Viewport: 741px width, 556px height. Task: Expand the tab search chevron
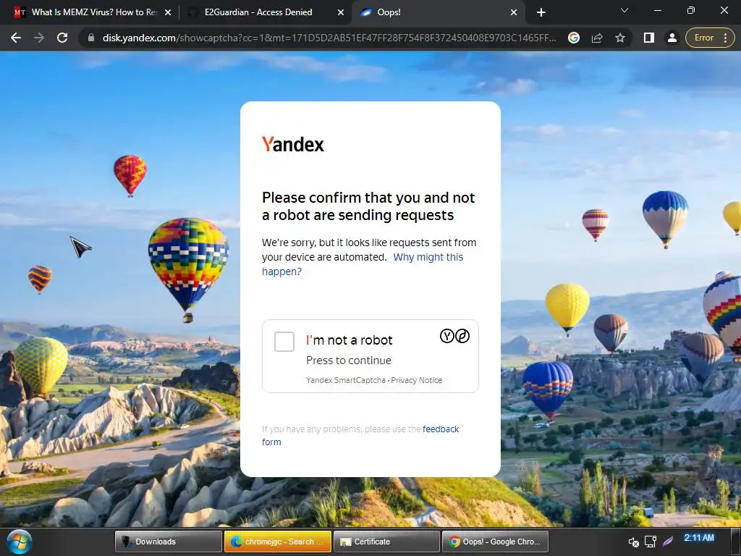click(x=624, y=10)
